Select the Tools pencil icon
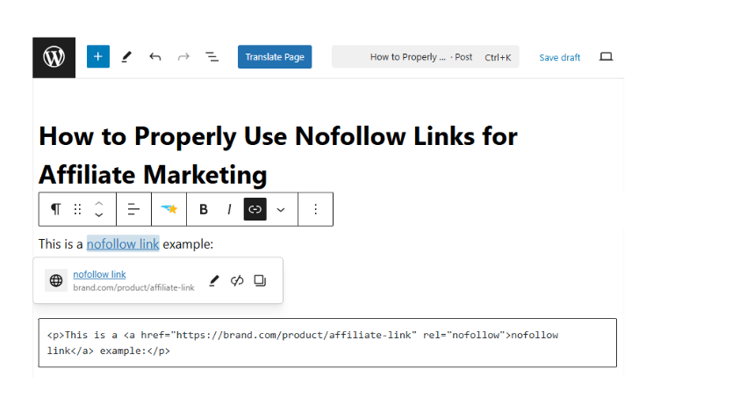This screenshot has height=420, width=732. [126, 57]
